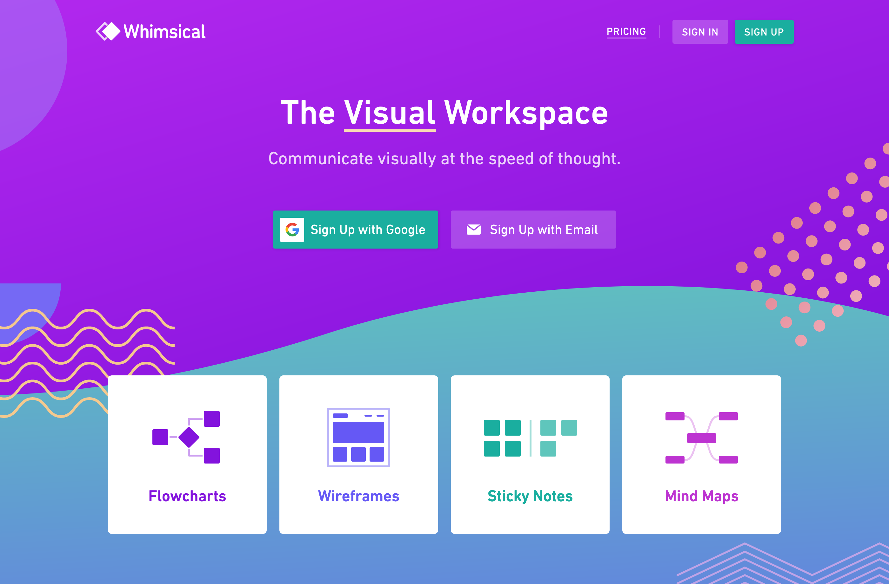
Task: Open the Pricing page link
Action: click(626, 32)
